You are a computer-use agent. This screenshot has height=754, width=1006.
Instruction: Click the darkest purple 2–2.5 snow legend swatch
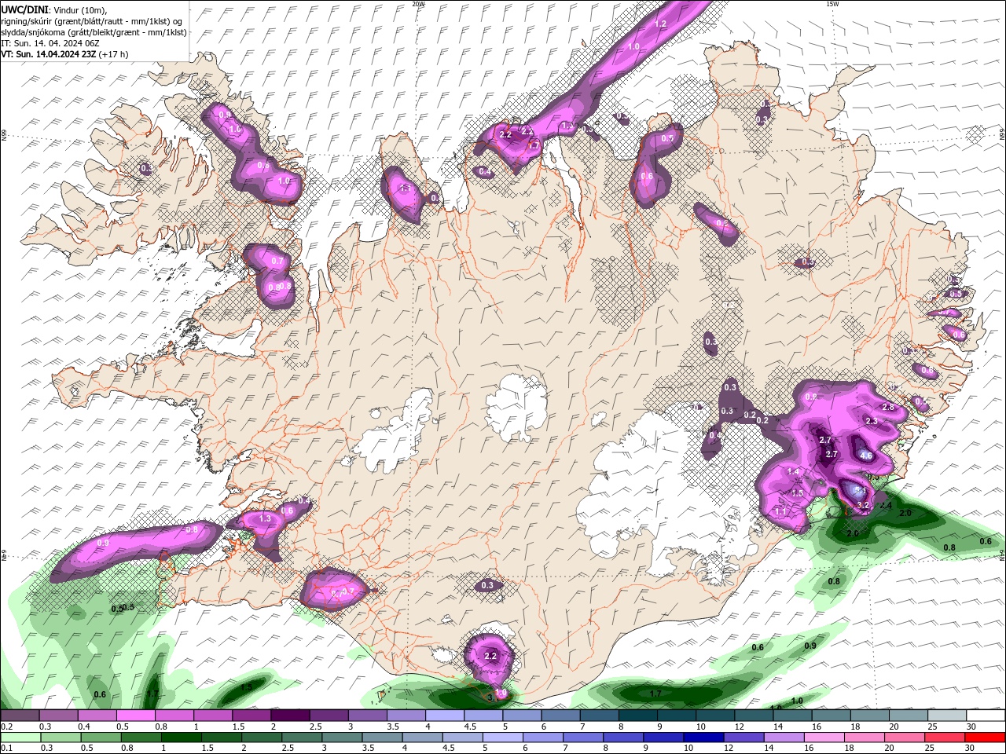290,716
